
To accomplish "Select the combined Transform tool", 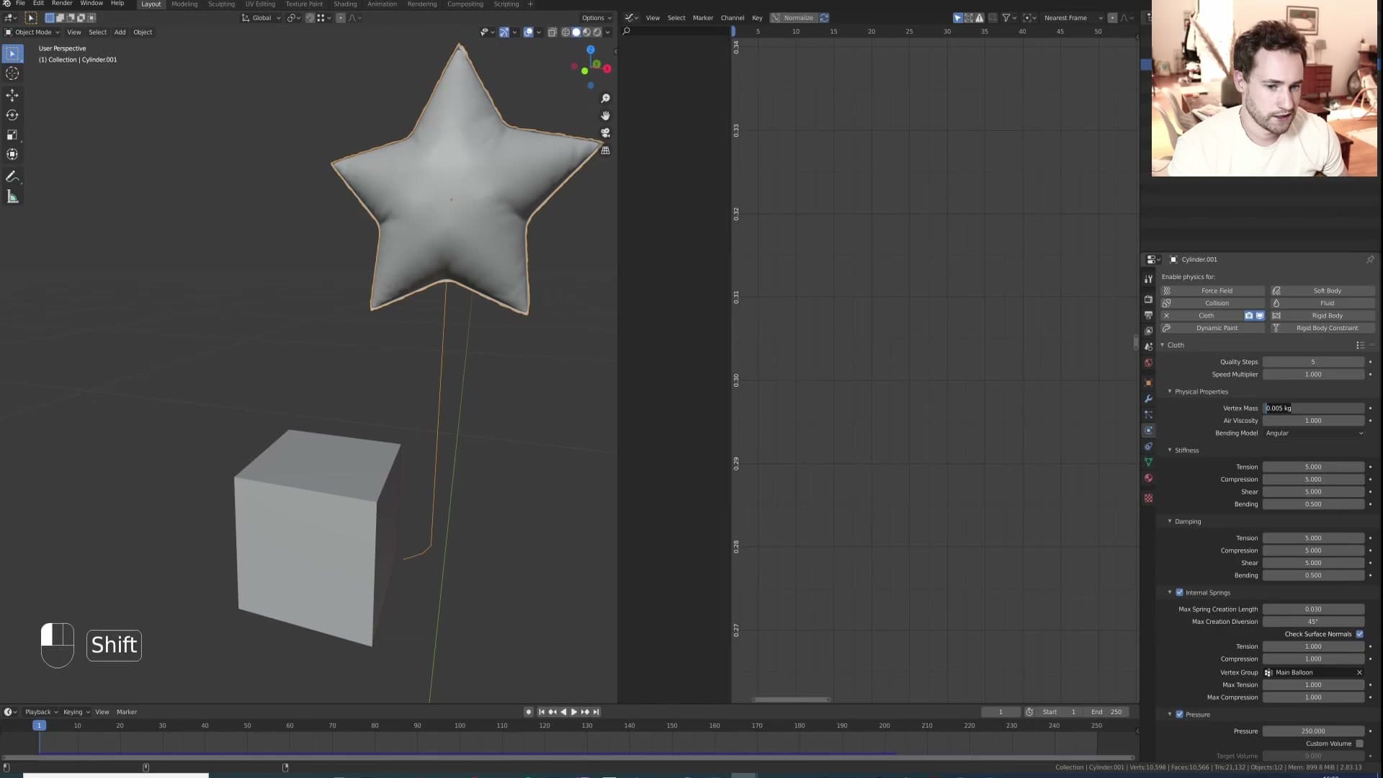I will (12, 154).
